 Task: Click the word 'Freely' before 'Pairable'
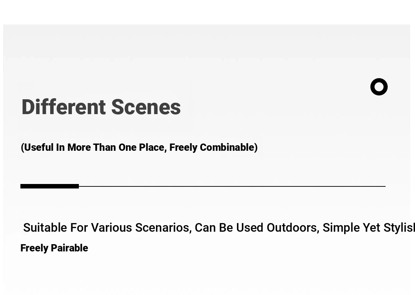pyautogui.click(x=34, y=248)
